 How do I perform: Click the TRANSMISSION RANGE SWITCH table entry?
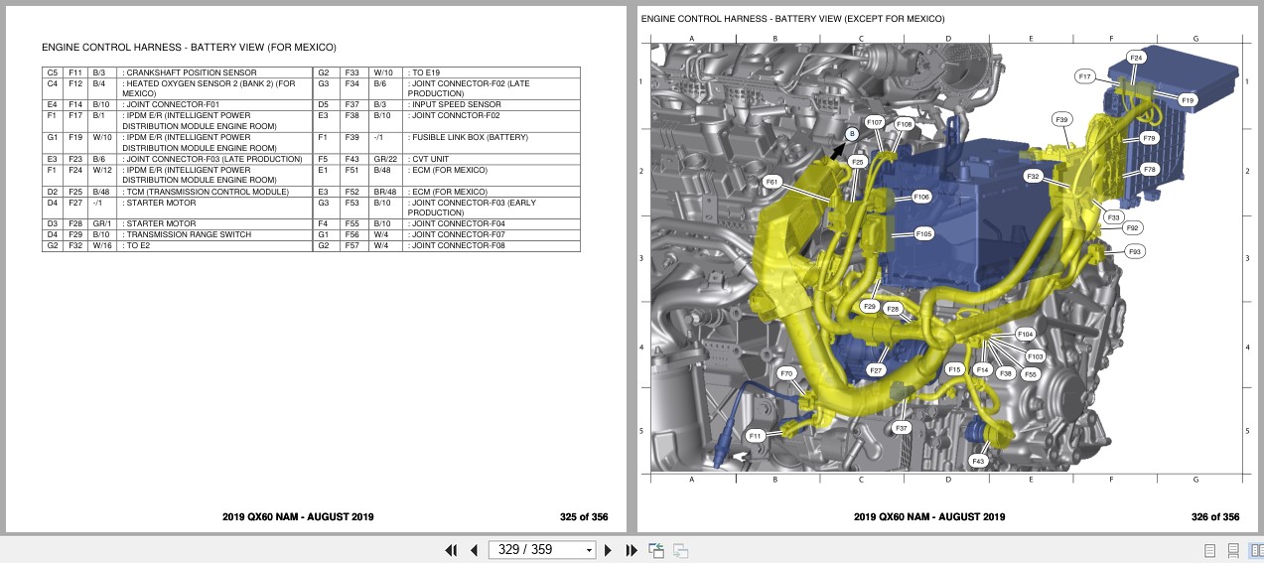[x=187, y=235]
